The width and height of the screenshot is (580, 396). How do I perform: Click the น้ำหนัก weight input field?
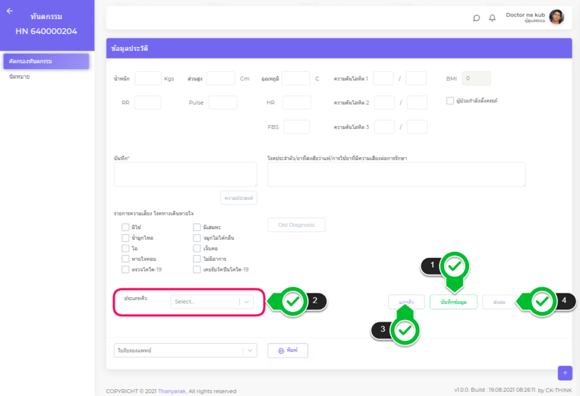148,79
